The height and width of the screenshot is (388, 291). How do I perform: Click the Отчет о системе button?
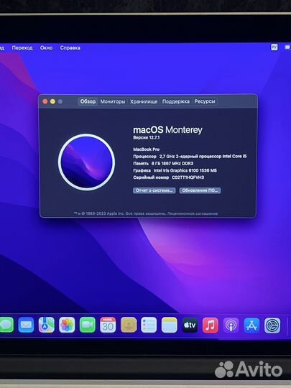[x=154, y=190]
